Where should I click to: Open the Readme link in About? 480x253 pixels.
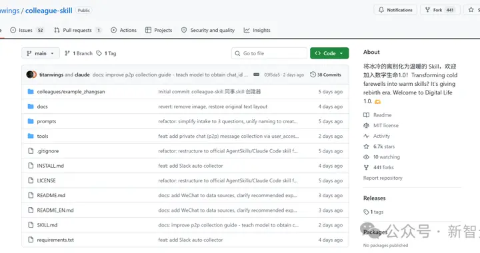click(377, 115)
